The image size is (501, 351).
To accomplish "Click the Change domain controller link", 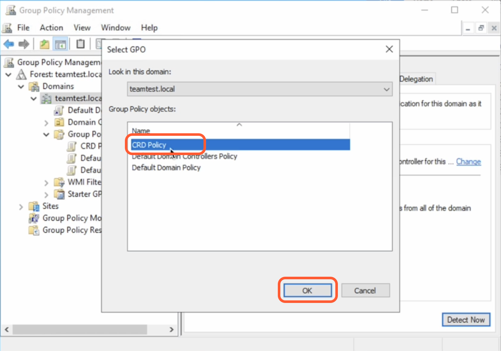I will 468,162.
